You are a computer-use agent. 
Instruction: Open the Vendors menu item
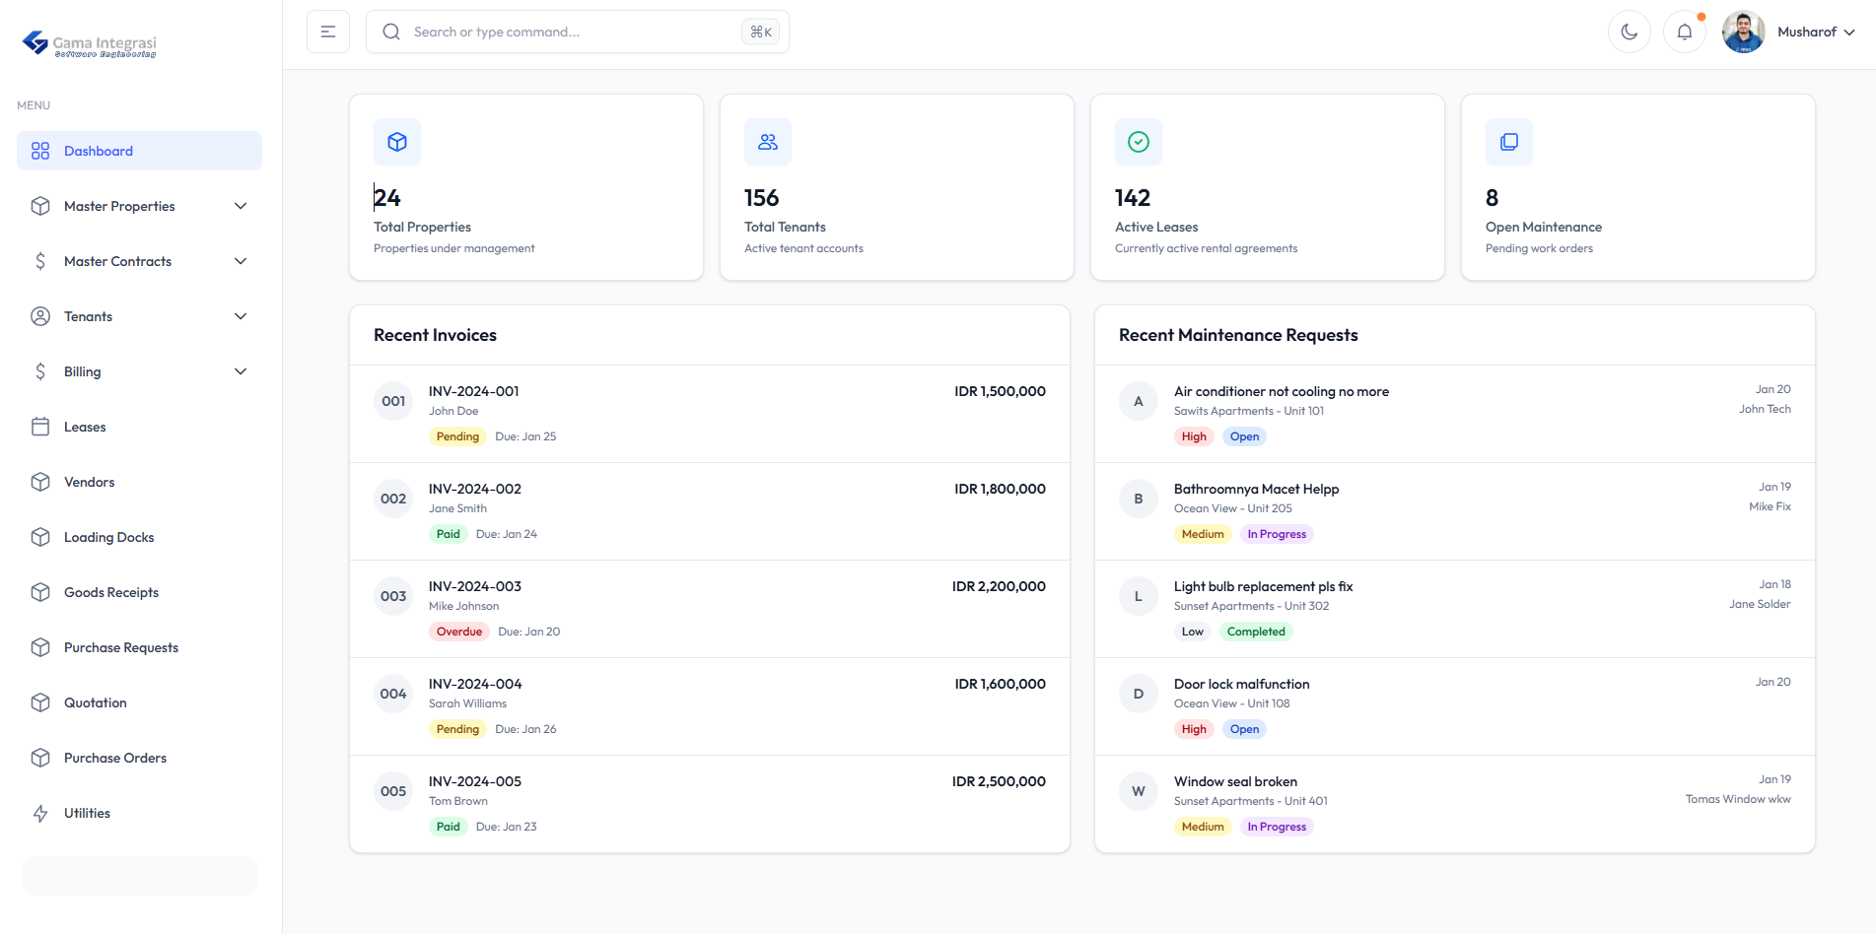click(139, 482)
